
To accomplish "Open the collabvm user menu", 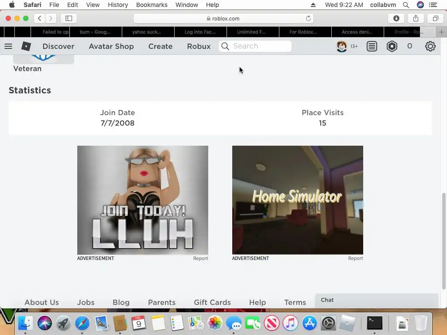I will (383, 5).
